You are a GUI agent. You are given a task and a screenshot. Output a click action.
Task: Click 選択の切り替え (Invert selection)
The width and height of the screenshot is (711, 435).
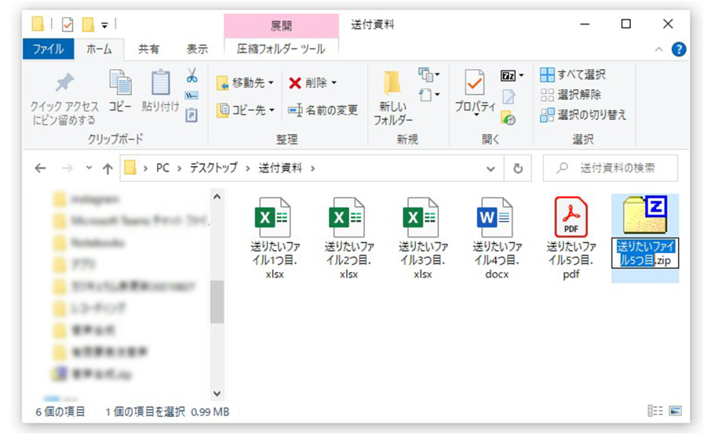[x=583, y=115]
